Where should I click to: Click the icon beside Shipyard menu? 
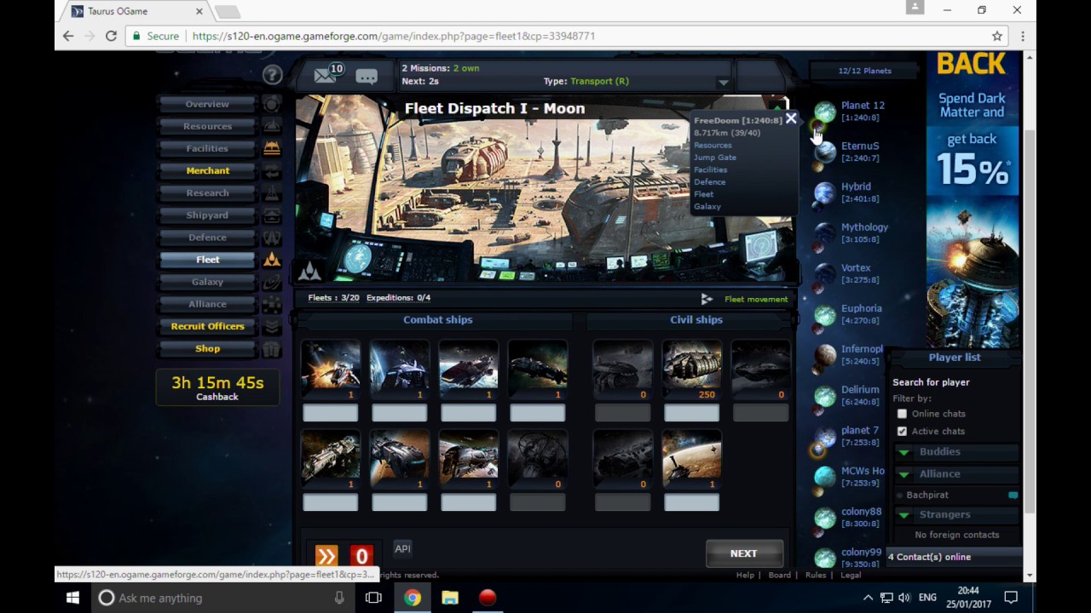tap(271, 215)
